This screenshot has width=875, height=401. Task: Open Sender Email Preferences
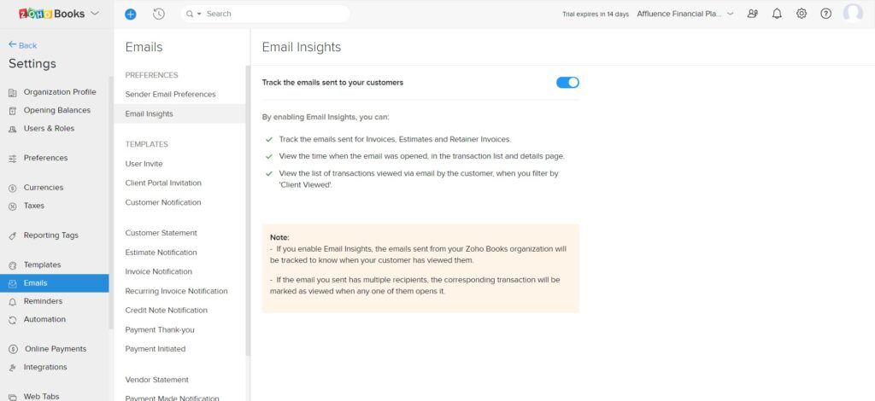[x=170, y=94]
